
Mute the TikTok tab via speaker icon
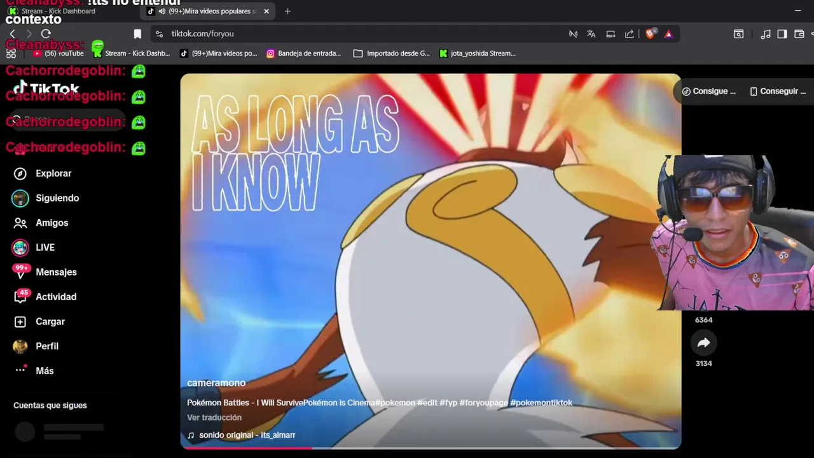(162, 11)
